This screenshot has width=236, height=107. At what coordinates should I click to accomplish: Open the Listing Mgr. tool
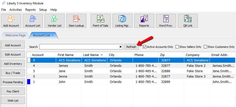click(x=122, y=21)
